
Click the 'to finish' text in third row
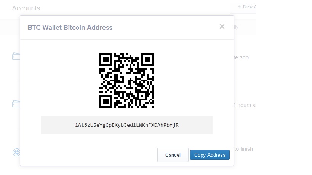(x=243, y=149)
